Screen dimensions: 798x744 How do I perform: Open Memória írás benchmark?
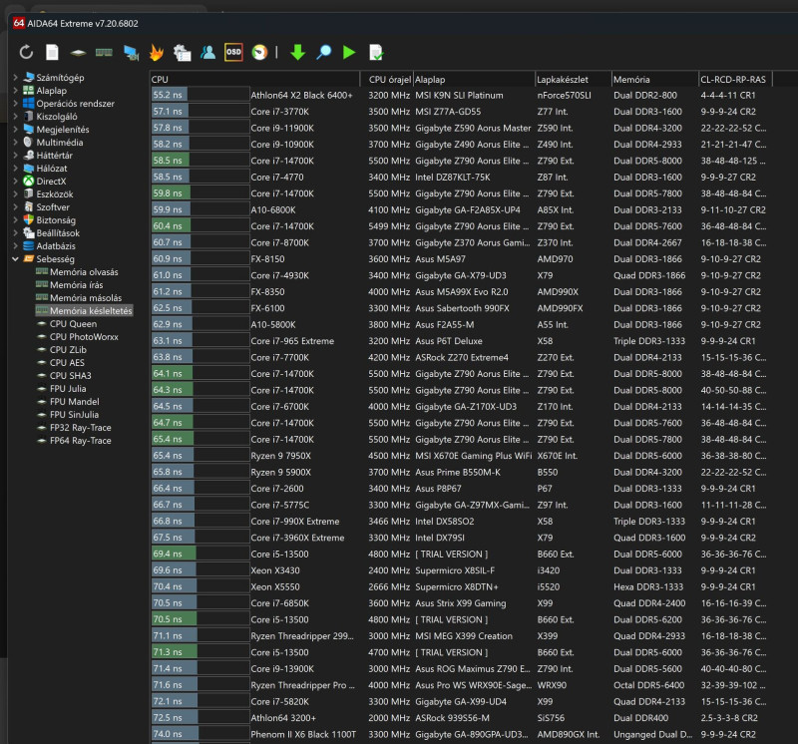(x=77, y=285)
